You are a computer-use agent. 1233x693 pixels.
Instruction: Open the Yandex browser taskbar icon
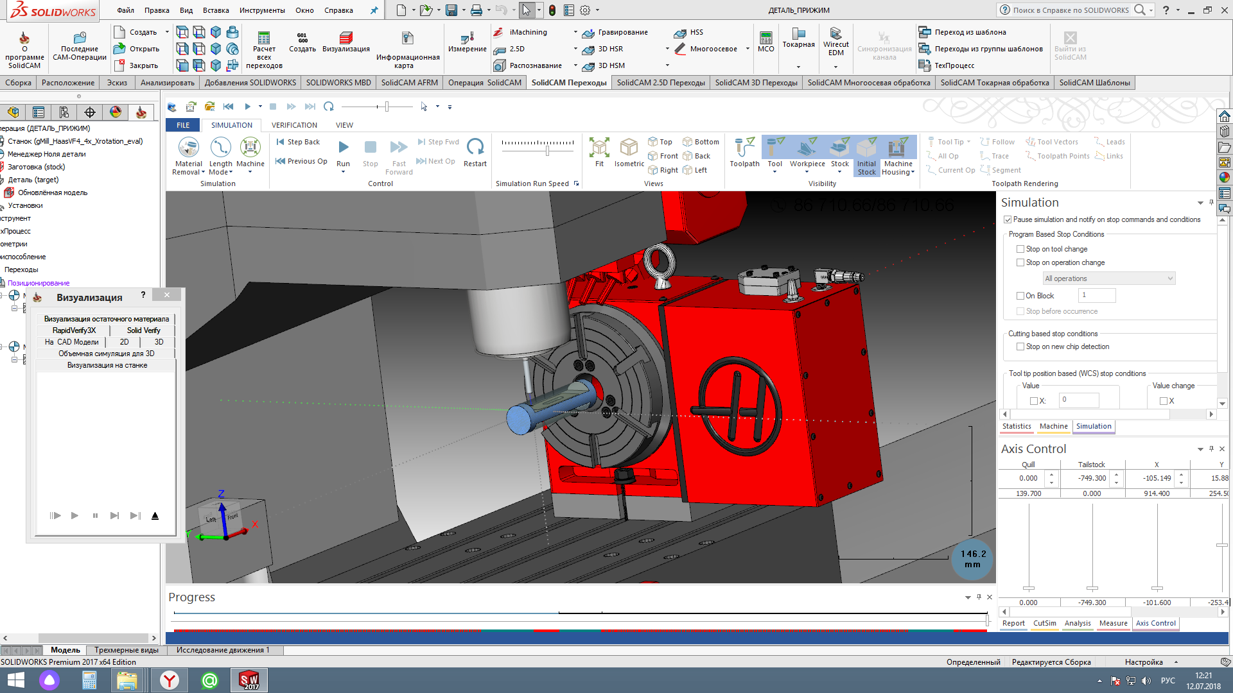click(170, 680)
